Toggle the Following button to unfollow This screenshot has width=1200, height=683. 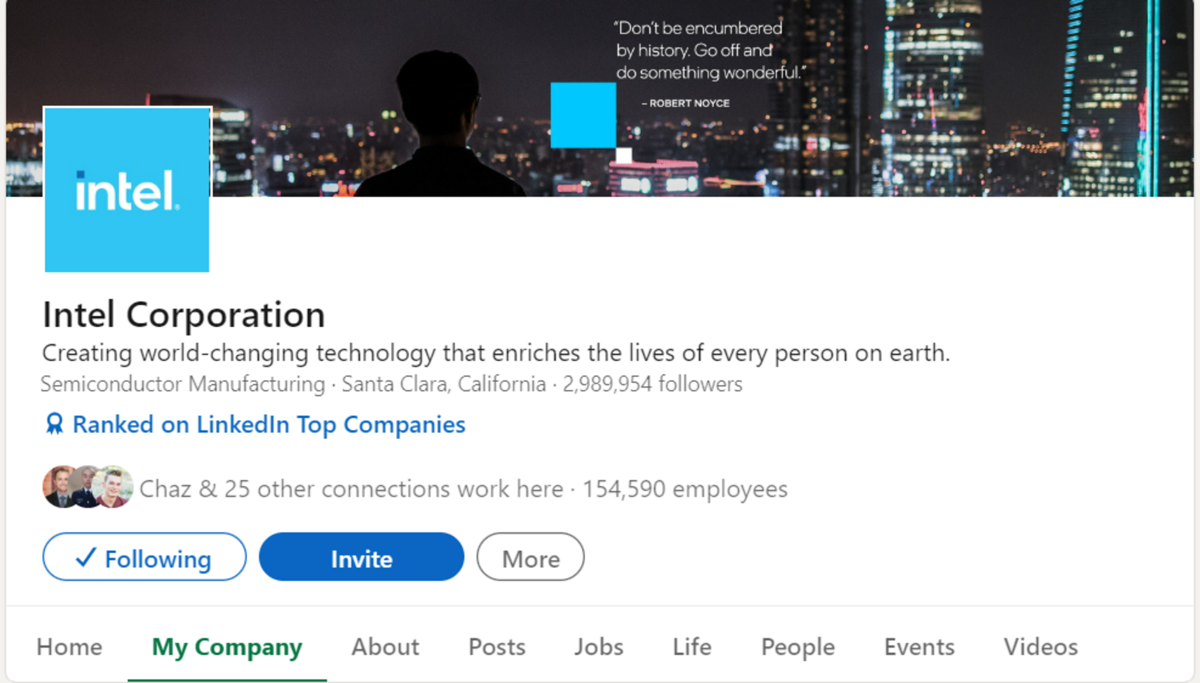[144, 557]
